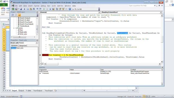
Task: Click the Undo arrow in the VBA toolbar
Action: pos(37,9)
